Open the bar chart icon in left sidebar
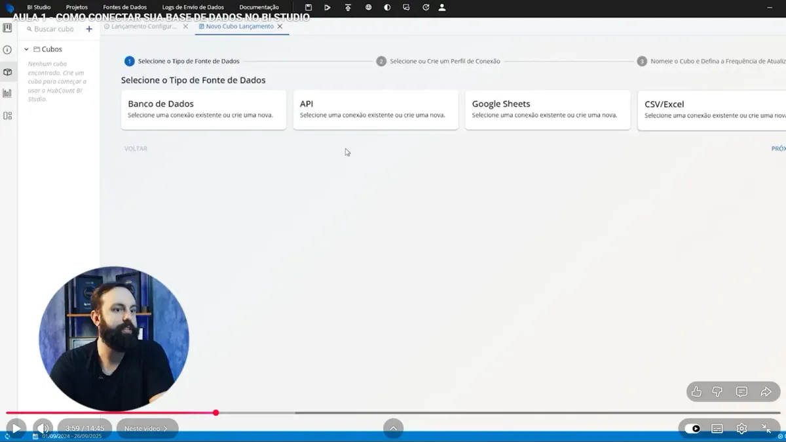Screen dimensions: 786x442 7,93
